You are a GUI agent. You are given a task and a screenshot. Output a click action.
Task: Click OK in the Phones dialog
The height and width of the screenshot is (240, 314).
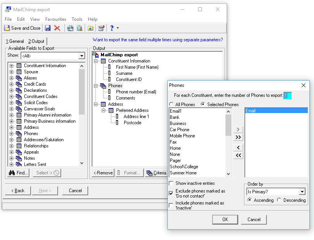(x=225, y=220)
